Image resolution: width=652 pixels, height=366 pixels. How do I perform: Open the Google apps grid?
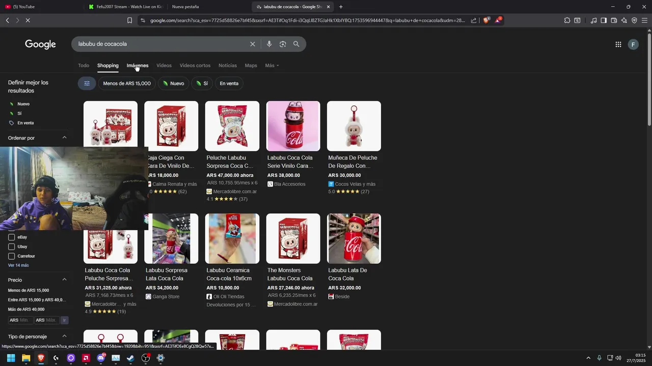(618, 45)
